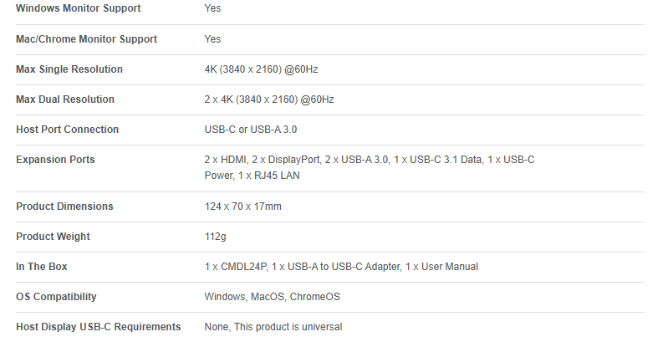Select the Mac/Chrome Monitor Support label
663x342 pixels.
(x=86, y=39)
